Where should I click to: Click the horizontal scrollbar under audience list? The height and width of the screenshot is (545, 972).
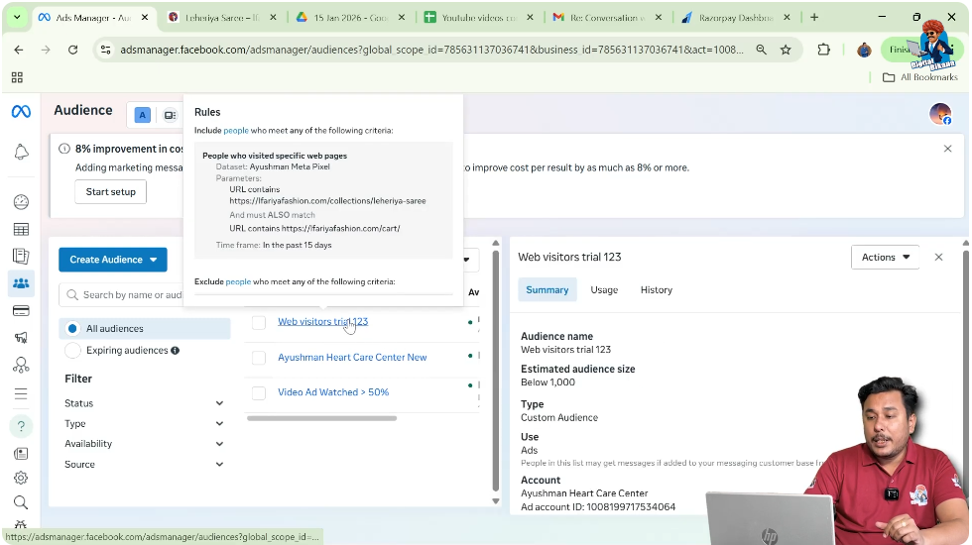(x=321, y=418)
